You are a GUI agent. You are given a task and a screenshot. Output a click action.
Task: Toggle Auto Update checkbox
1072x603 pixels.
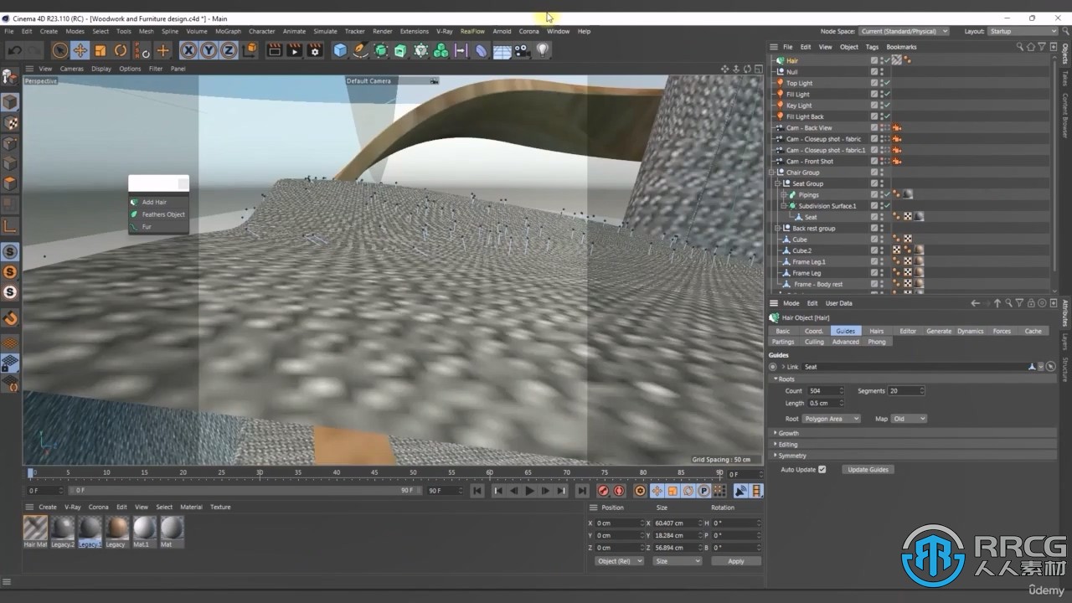click(x=822, y=469)
